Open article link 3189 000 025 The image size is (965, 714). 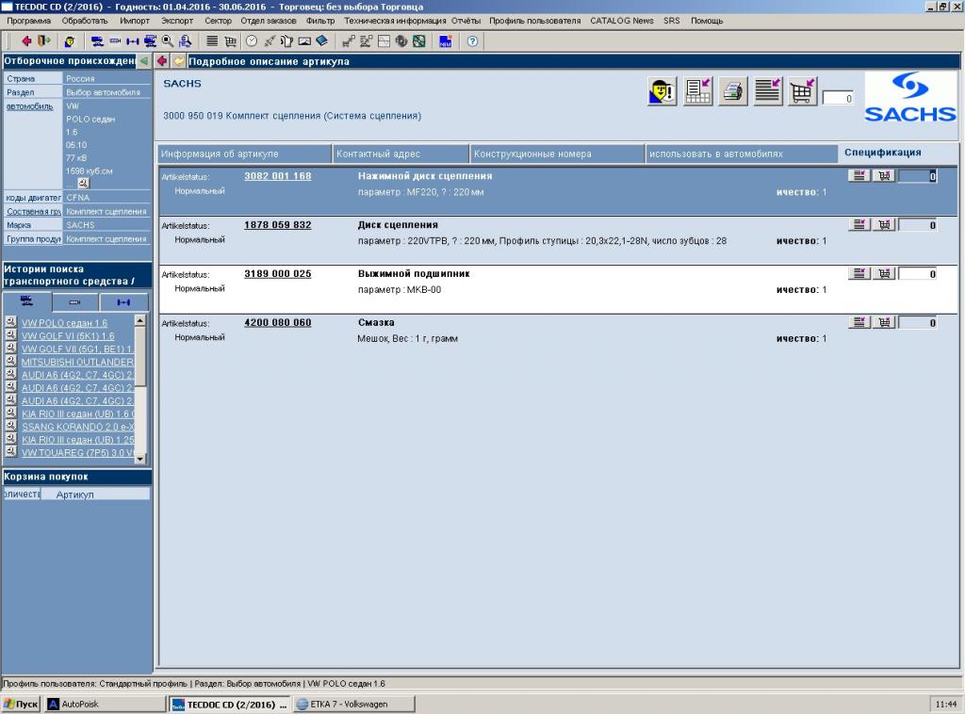tap(278, 273)
